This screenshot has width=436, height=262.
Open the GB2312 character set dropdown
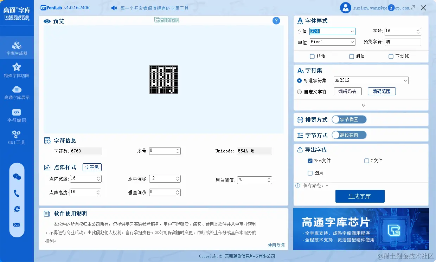[x=371, y=80]
